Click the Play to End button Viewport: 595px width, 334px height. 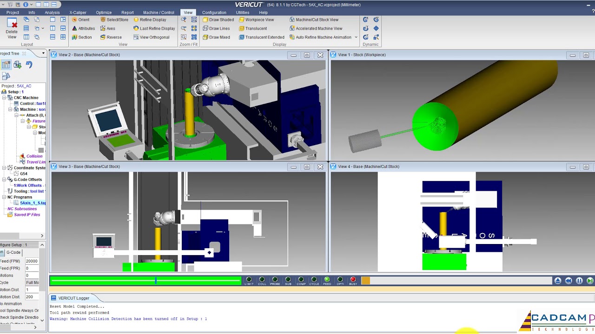(590, 281)
